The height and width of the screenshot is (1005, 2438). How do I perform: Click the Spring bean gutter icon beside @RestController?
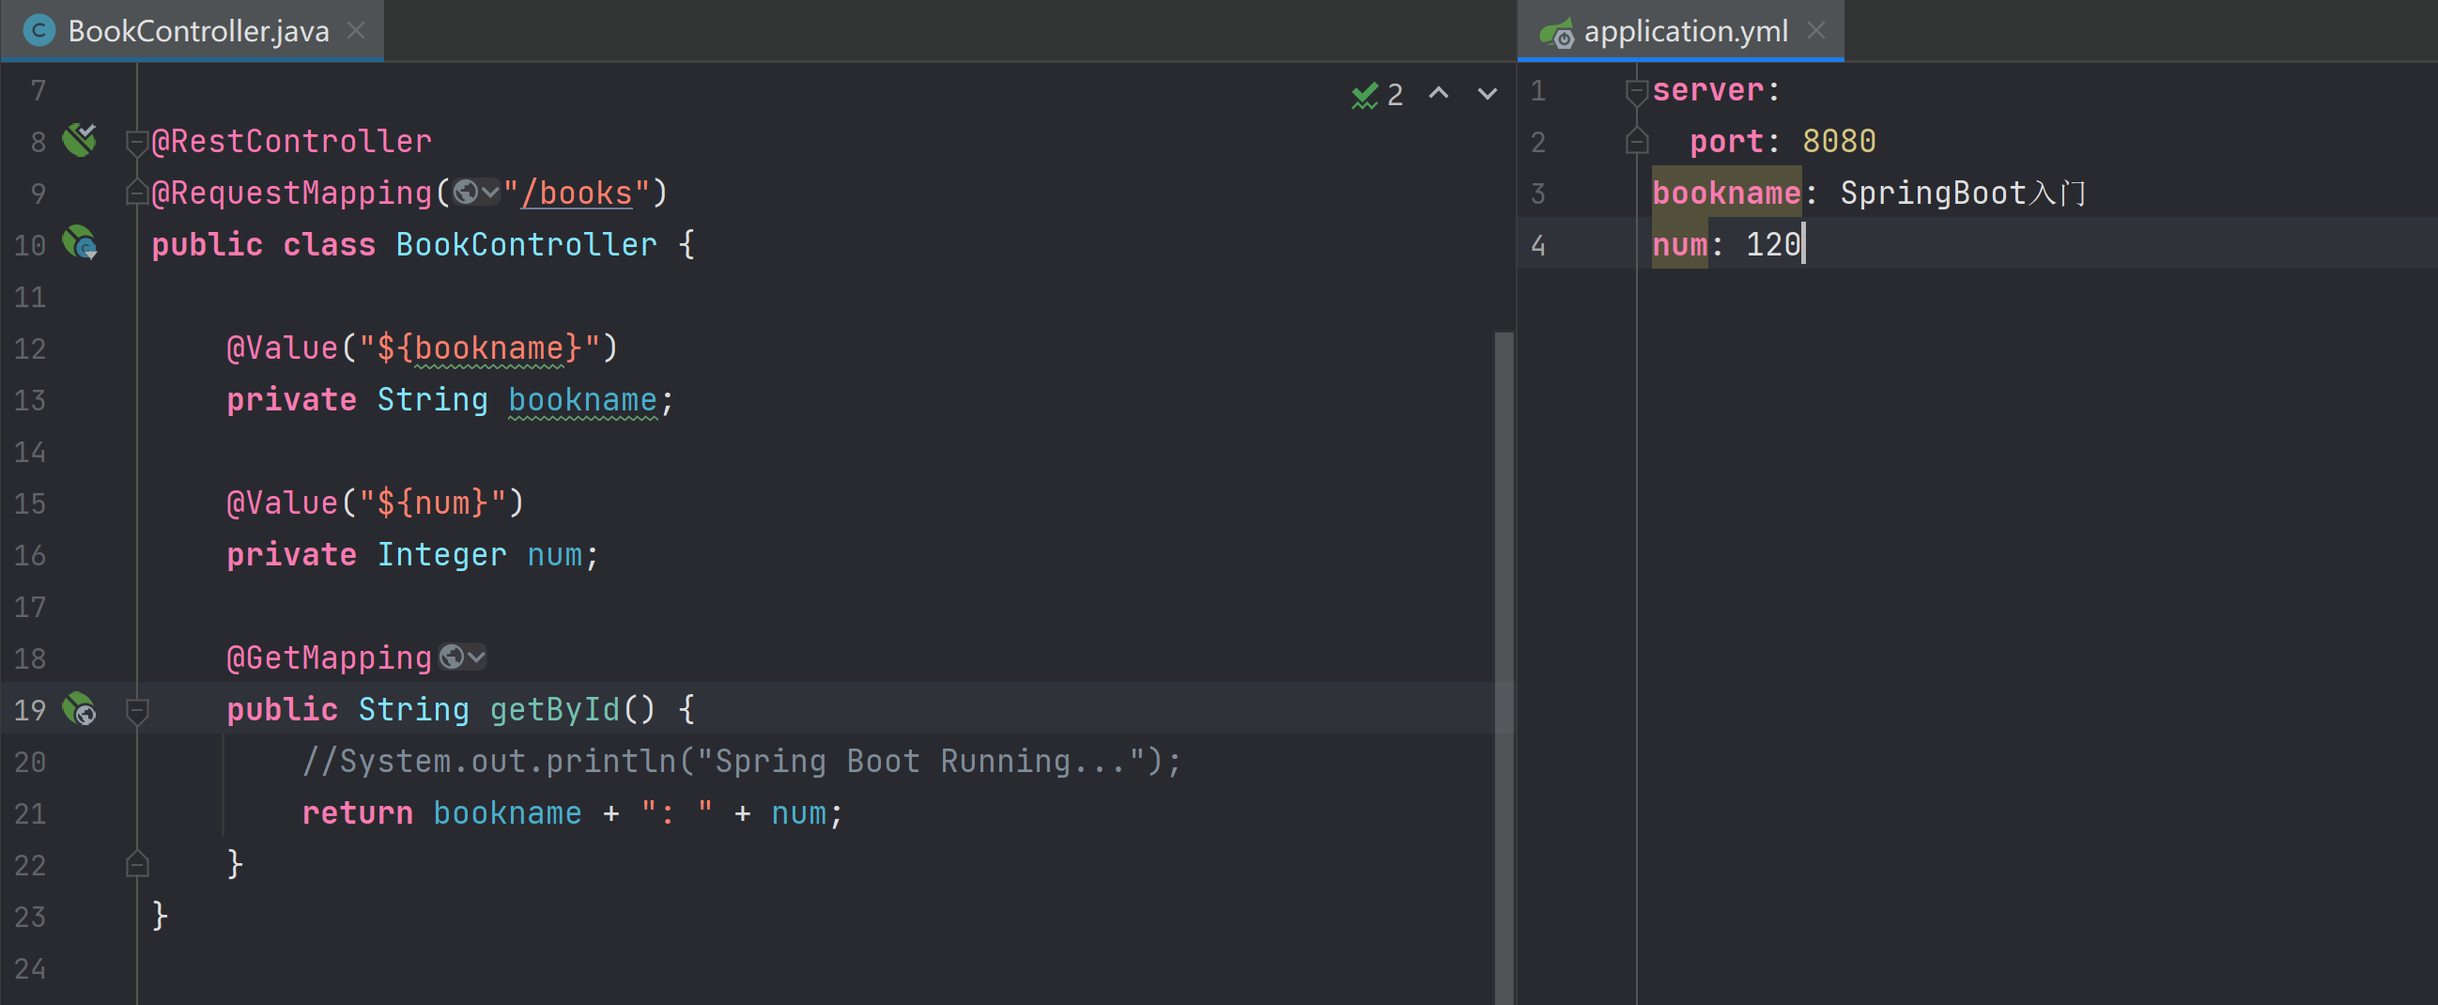pos(80,140)
